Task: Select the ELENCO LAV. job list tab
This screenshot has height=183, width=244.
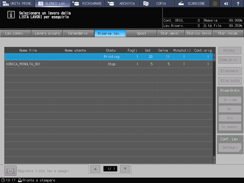Action: [52, 3]
